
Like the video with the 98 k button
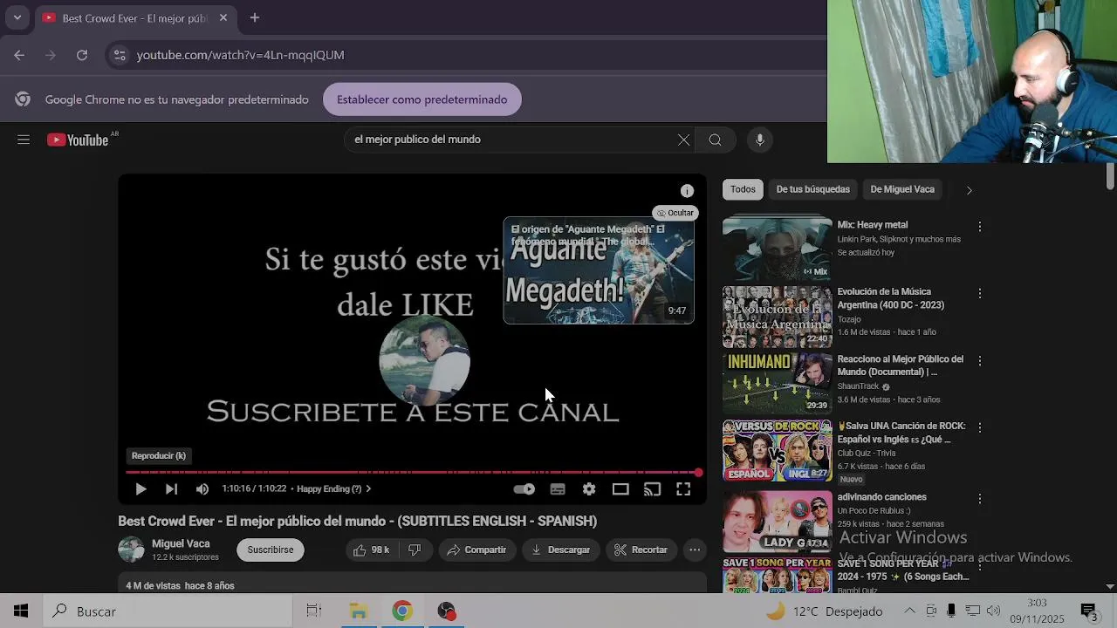click(x=372, y=550)
